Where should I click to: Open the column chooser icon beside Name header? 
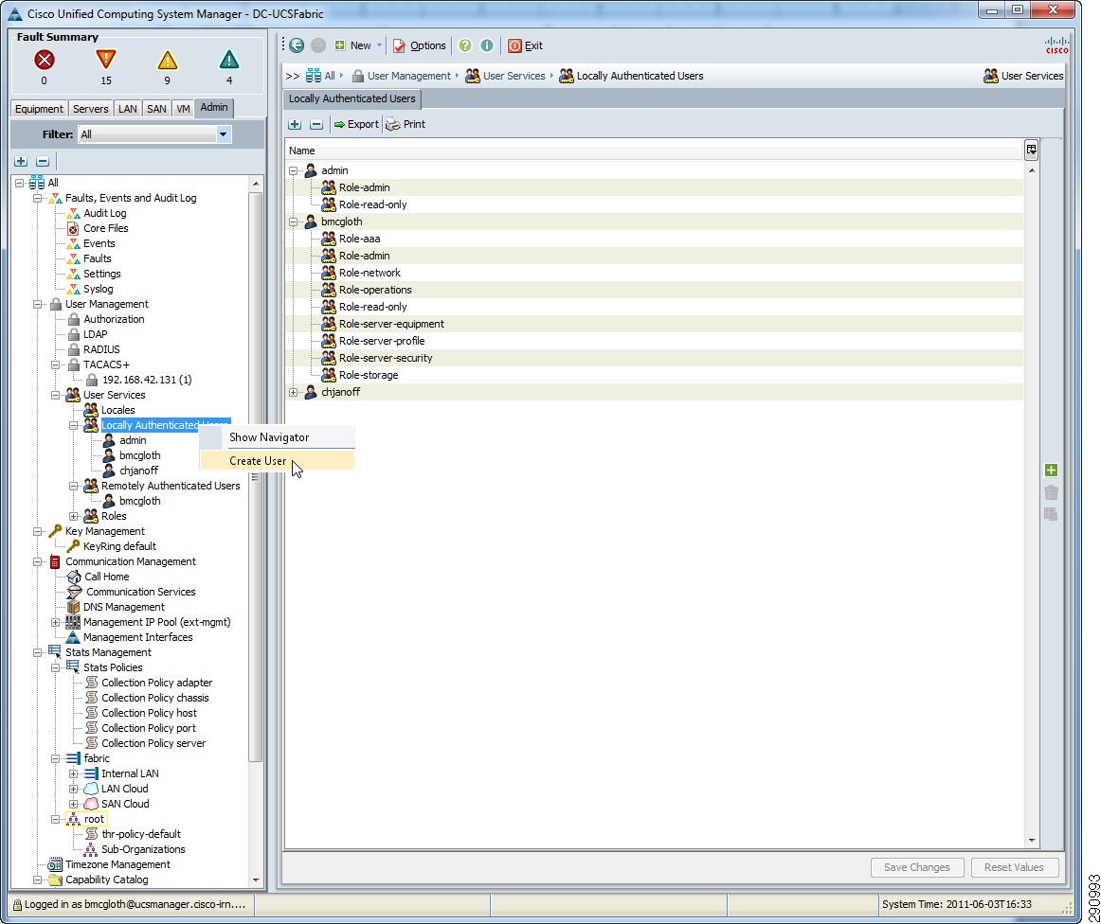coord(1032,150)
